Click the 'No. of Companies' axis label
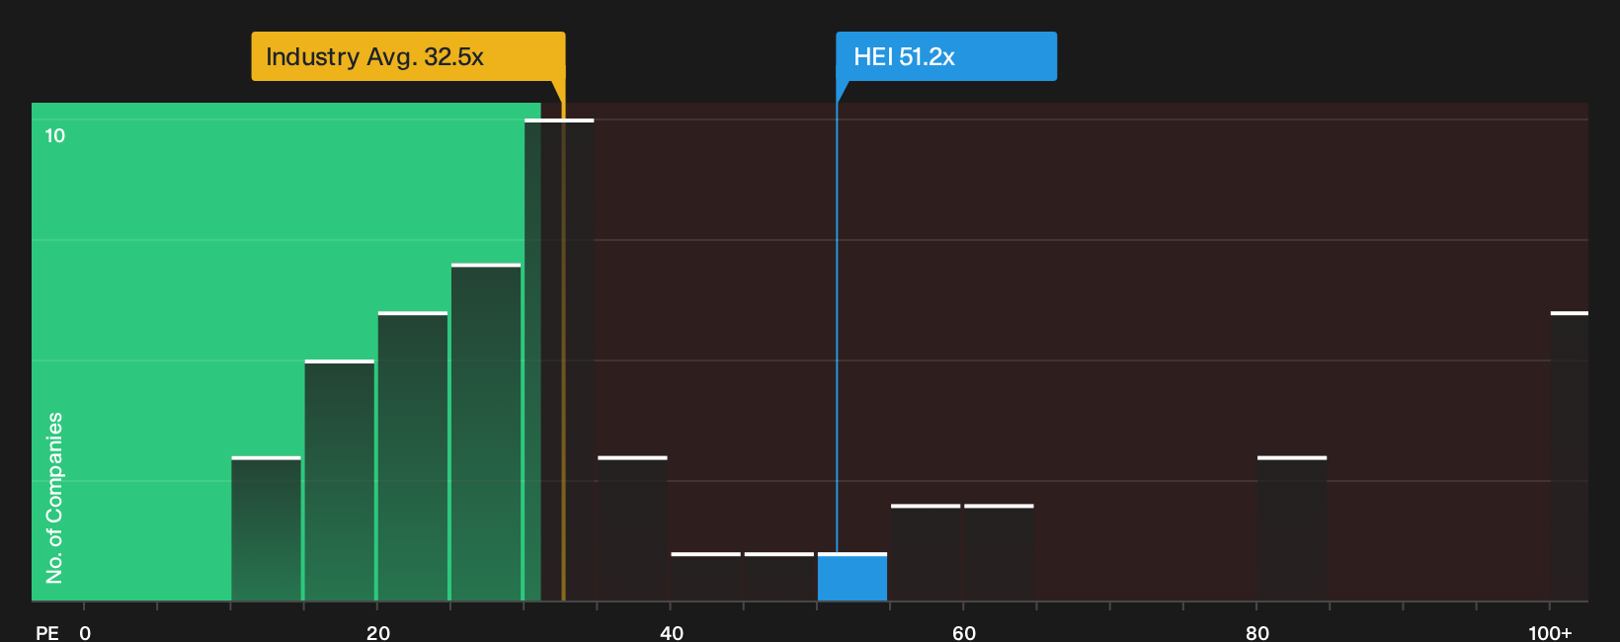This screenshot has height=642, width=1620. coord(54,498)
